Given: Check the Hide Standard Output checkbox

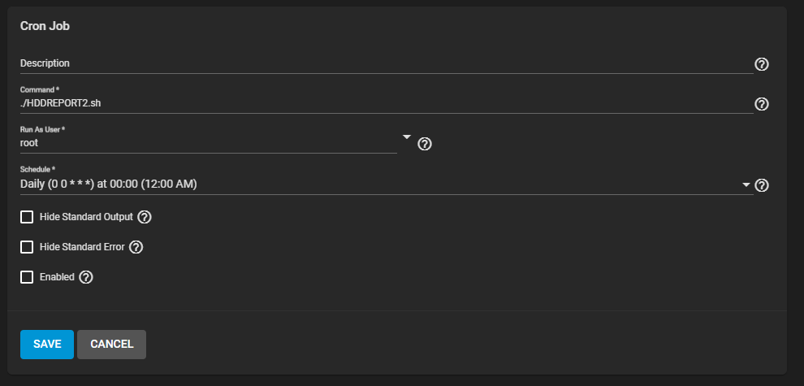Looking at the screenshot, I should click(27, 217).
